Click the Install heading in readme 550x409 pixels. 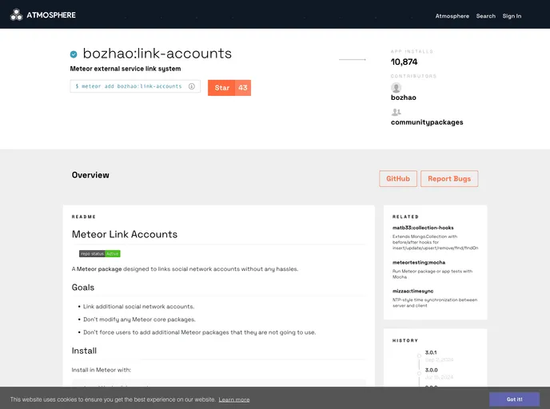[84, 351]
